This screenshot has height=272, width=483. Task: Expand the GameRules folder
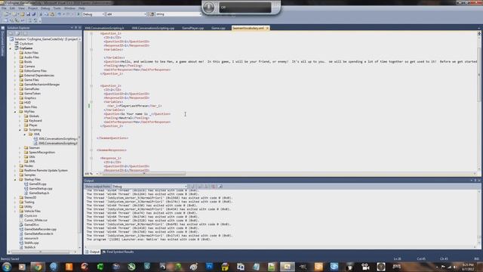coord(15,89)
